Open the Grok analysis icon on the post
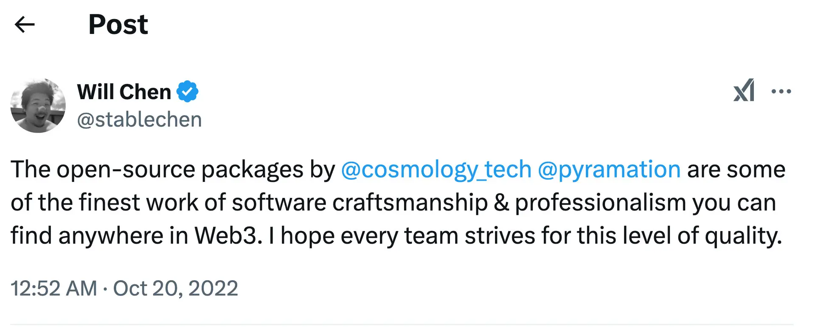 pos(744,91)
